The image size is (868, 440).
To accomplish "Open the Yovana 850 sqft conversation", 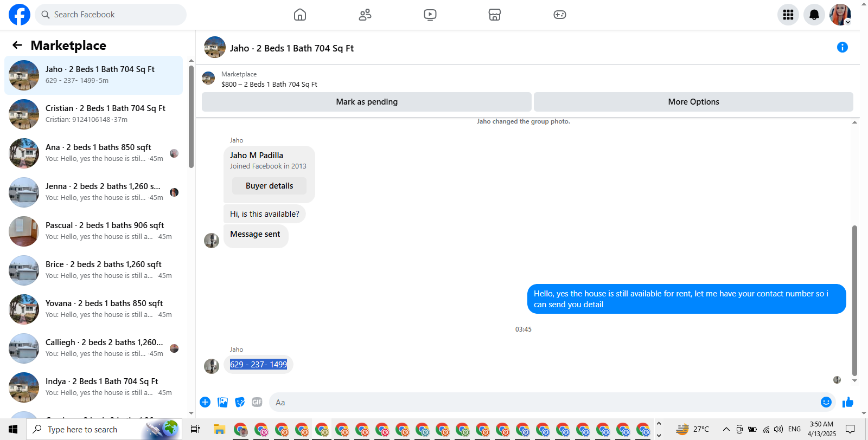I will tap(93, 309).
